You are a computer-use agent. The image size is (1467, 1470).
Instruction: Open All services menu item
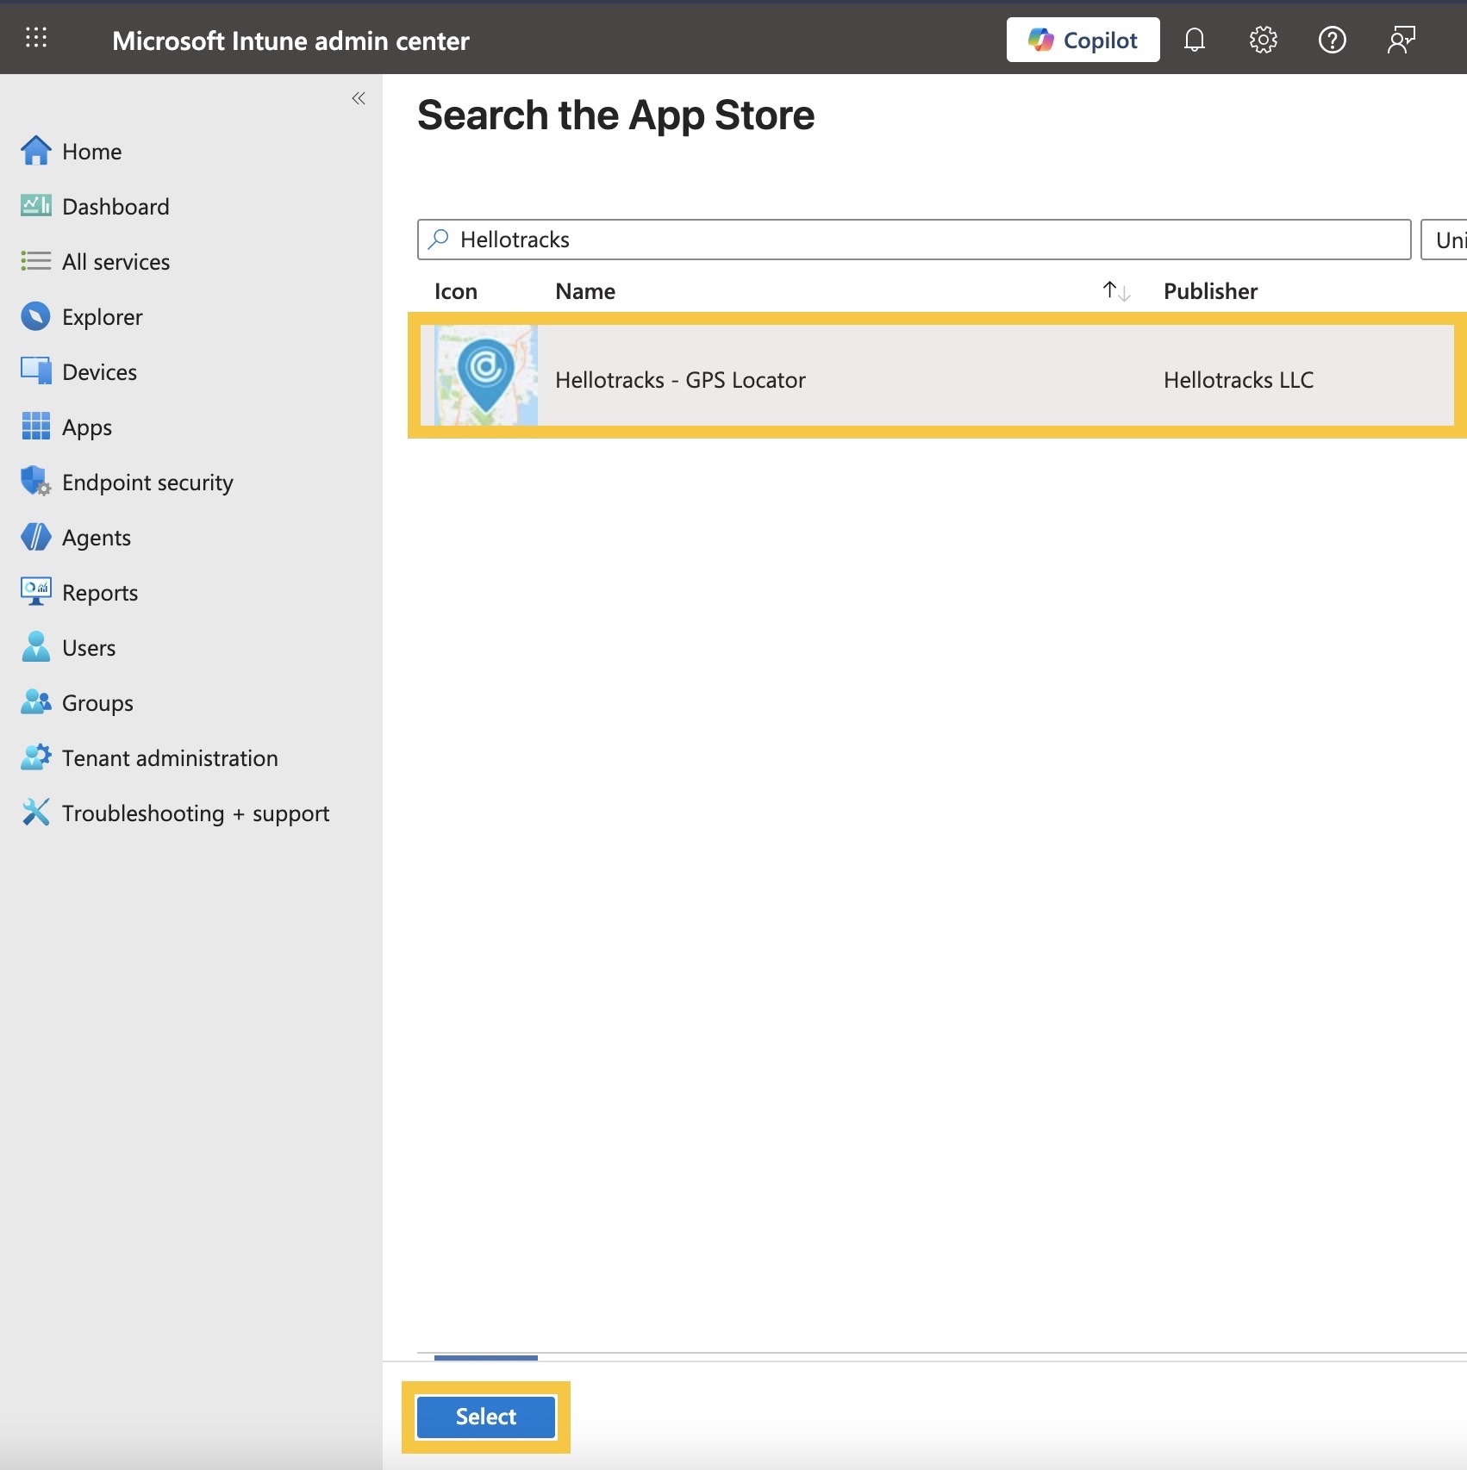[115, 262]
